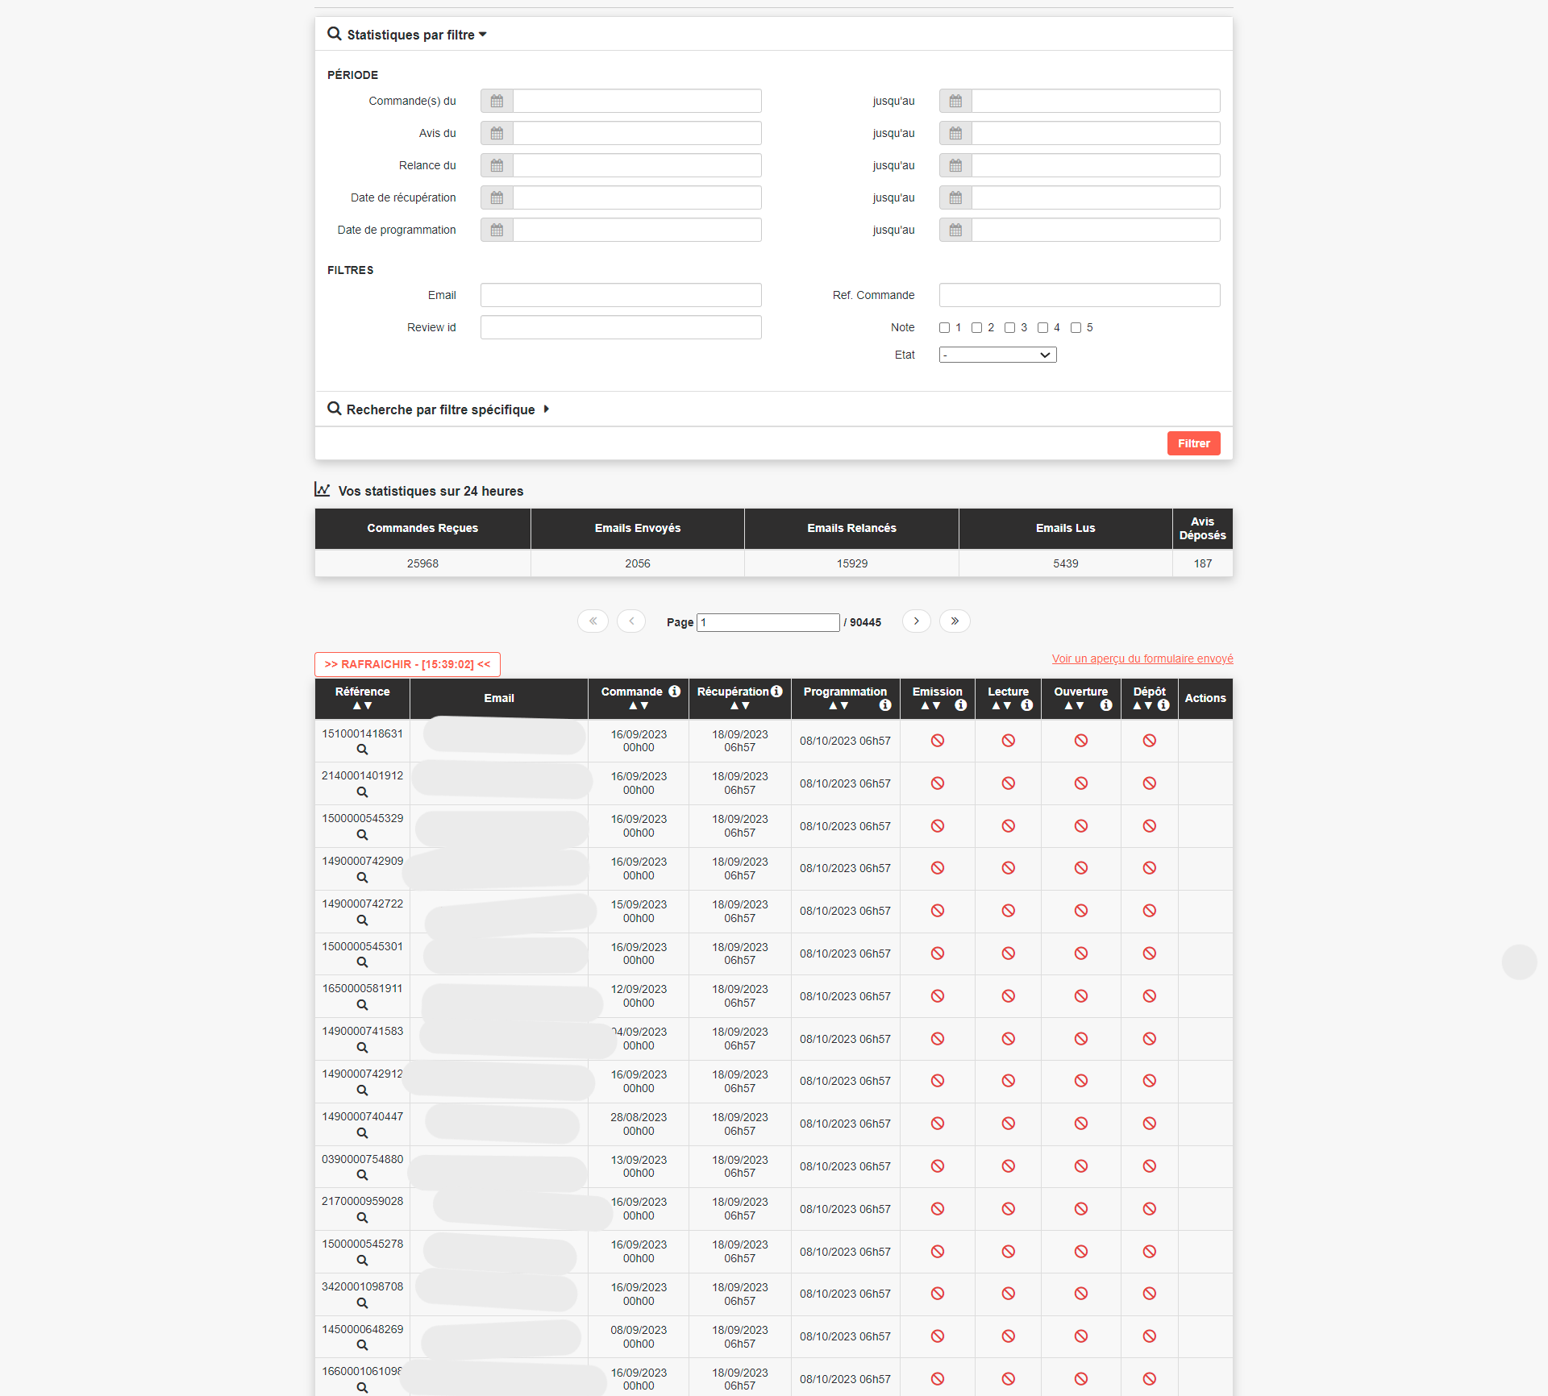
Task: Click the Email filter input field
Action: [x=621, y=296]
